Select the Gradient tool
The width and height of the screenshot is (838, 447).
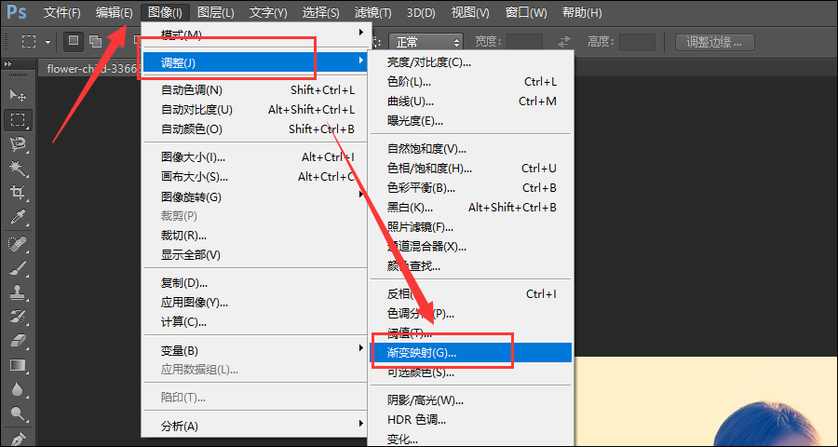(19, 365)
